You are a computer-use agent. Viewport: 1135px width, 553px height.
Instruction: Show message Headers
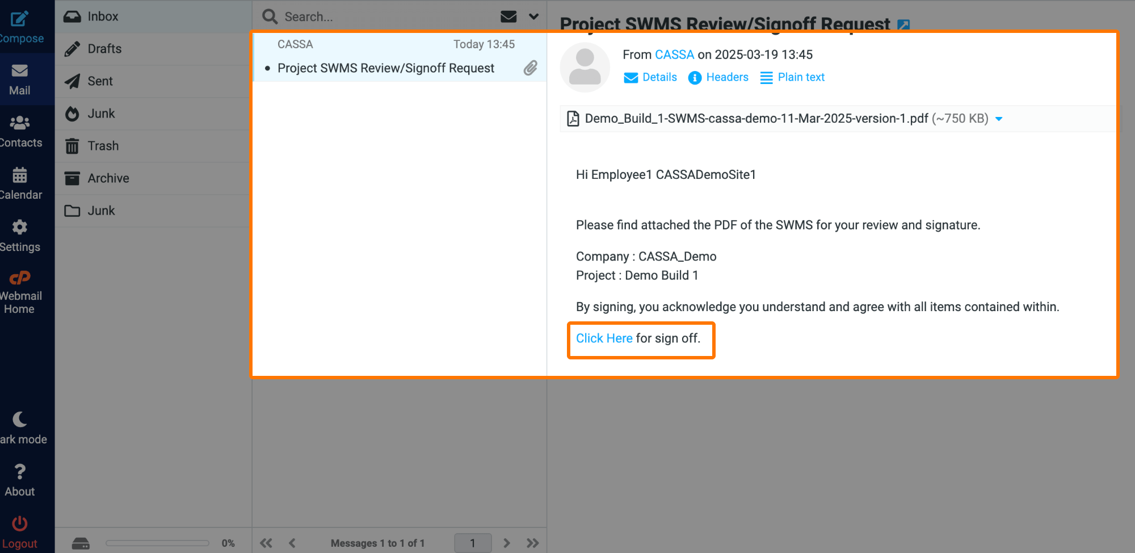click(x=718, y=77)
